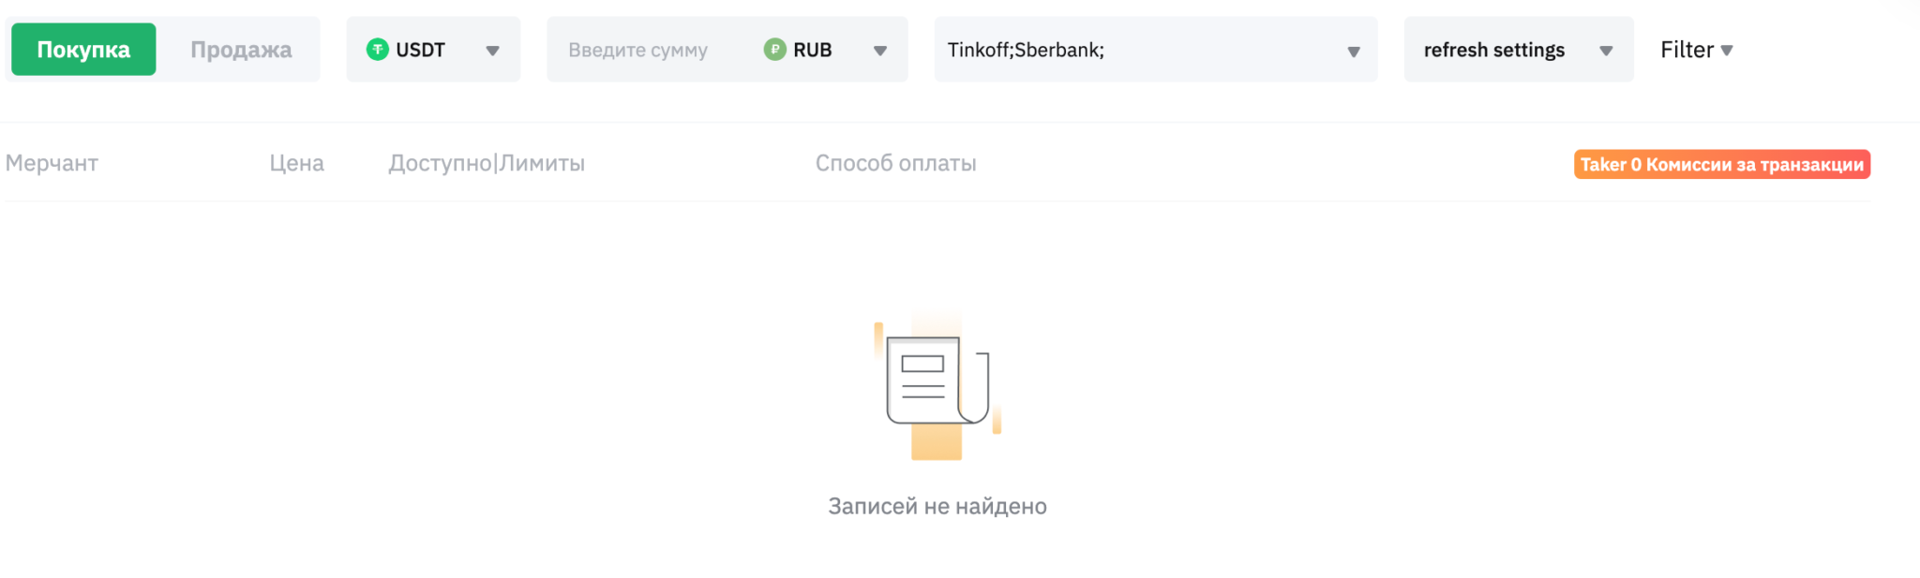Click the USDT token icon
The width and height of the screenshot is (1920, 578).
pos(379,50)
